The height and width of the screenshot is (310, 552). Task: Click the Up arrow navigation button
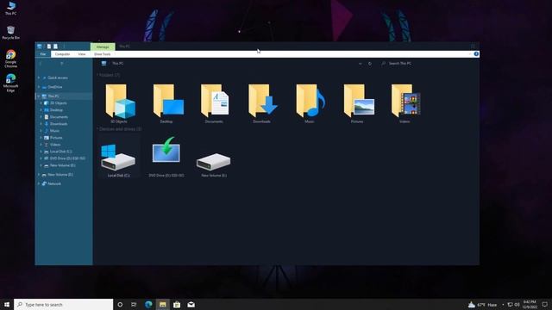click(62, 64)
